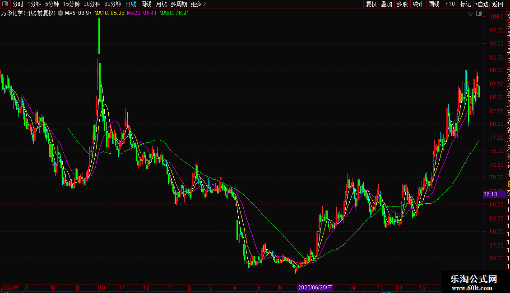Select the 1分钟 period tab
510x293 pixels.
click(x=34, y=4)
